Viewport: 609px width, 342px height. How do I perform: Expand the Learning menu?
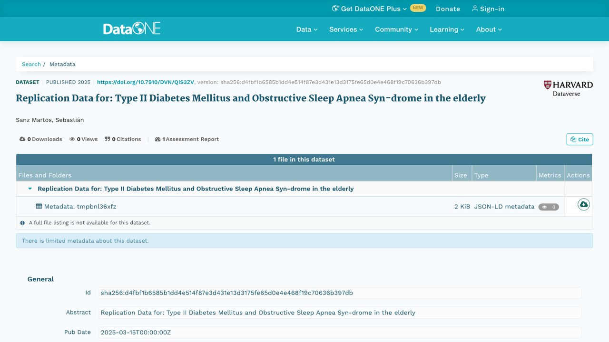click(x=447, y=29)
